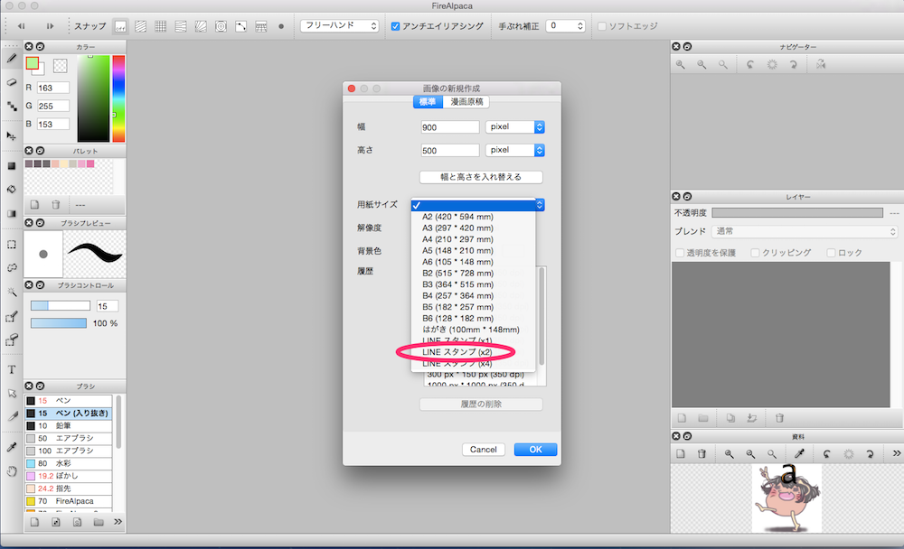This screenshot has height=549, width=904.
Task: Select the gradient tool in left toolbar
Action: 12,214
